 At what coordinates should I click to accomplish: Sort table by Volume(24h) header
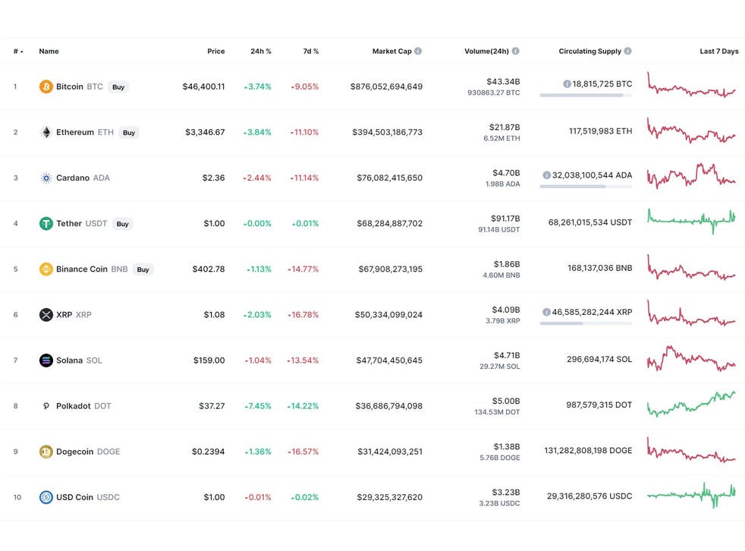(x=486, y=52)
